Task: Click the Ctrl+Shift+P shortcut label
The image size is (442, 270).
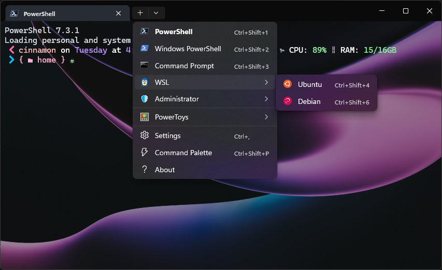Action: coord(251,154)
